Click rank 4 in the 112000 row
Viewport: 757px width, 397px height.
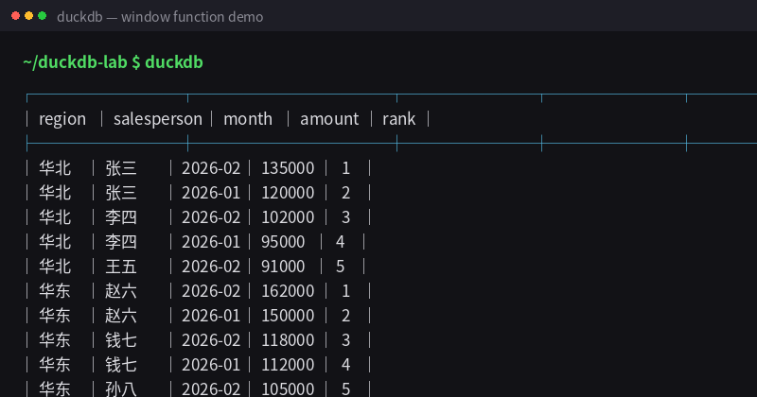click(x=345, y=365)
